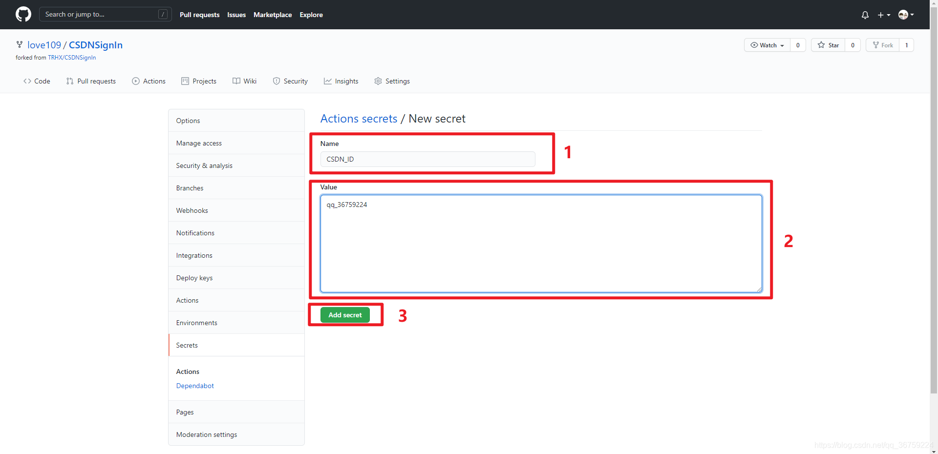938x454 pixels.
Task: Click the secret Name input field
Action: (x=427, y=159)
